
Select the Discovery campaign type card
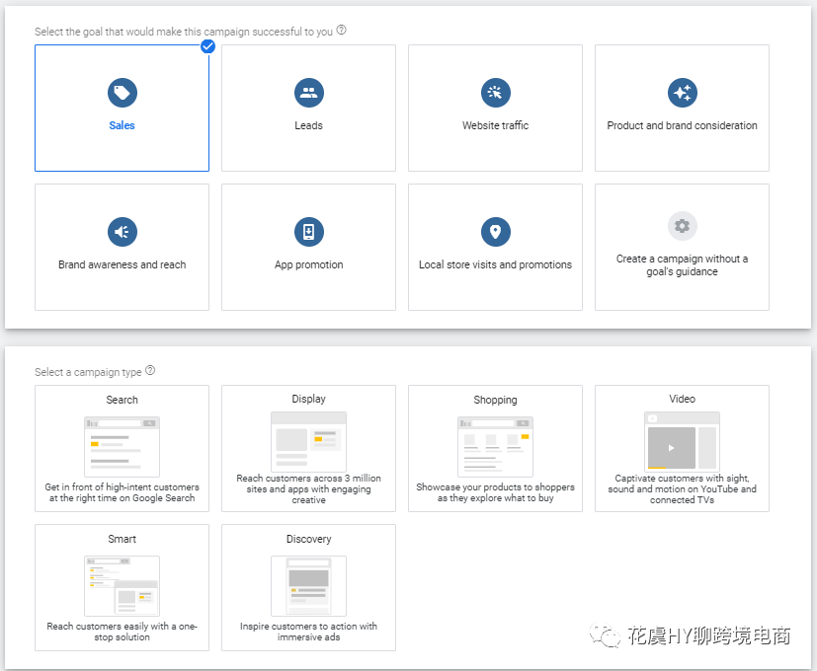(308, 587)
